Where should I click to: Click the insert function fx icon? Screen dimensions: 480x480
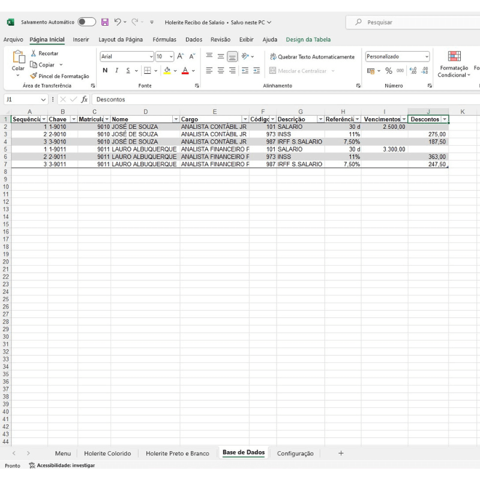[x=85, y=100]
